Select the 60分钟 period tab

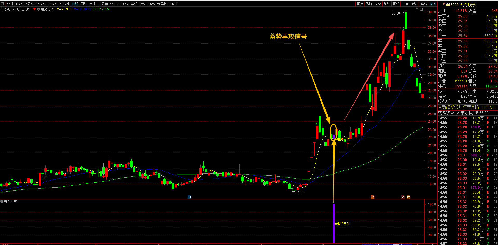coord(65,4)
